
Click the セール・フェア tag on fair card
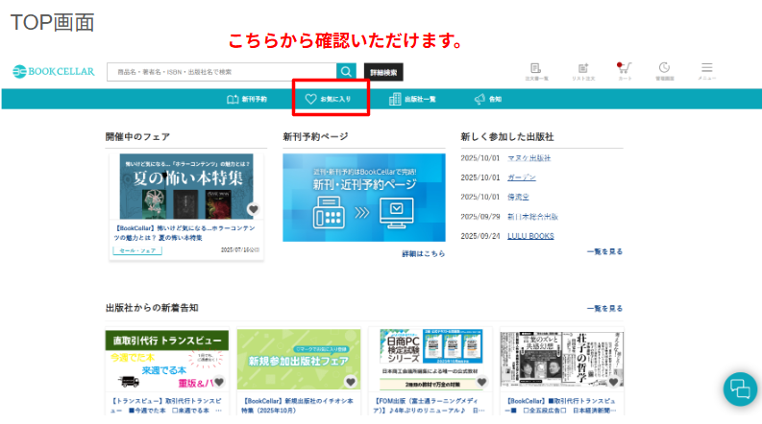point(137,250)
